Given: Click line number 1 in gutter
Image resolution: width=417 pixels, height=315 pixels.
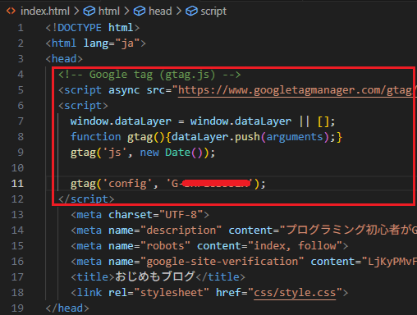Looking at the screenshot, I should [x=21, y=28].
